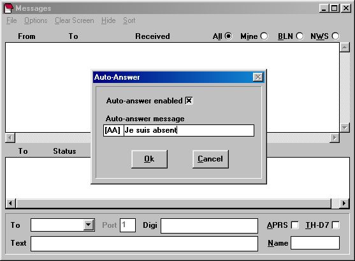Expand the To recipient dropdown
The image size is (355, 261).
[x=89, y=225]
